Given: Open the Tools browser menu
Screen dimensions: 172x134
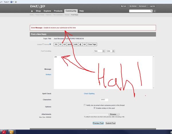Looking at the screenshot, I should point(7,2).
